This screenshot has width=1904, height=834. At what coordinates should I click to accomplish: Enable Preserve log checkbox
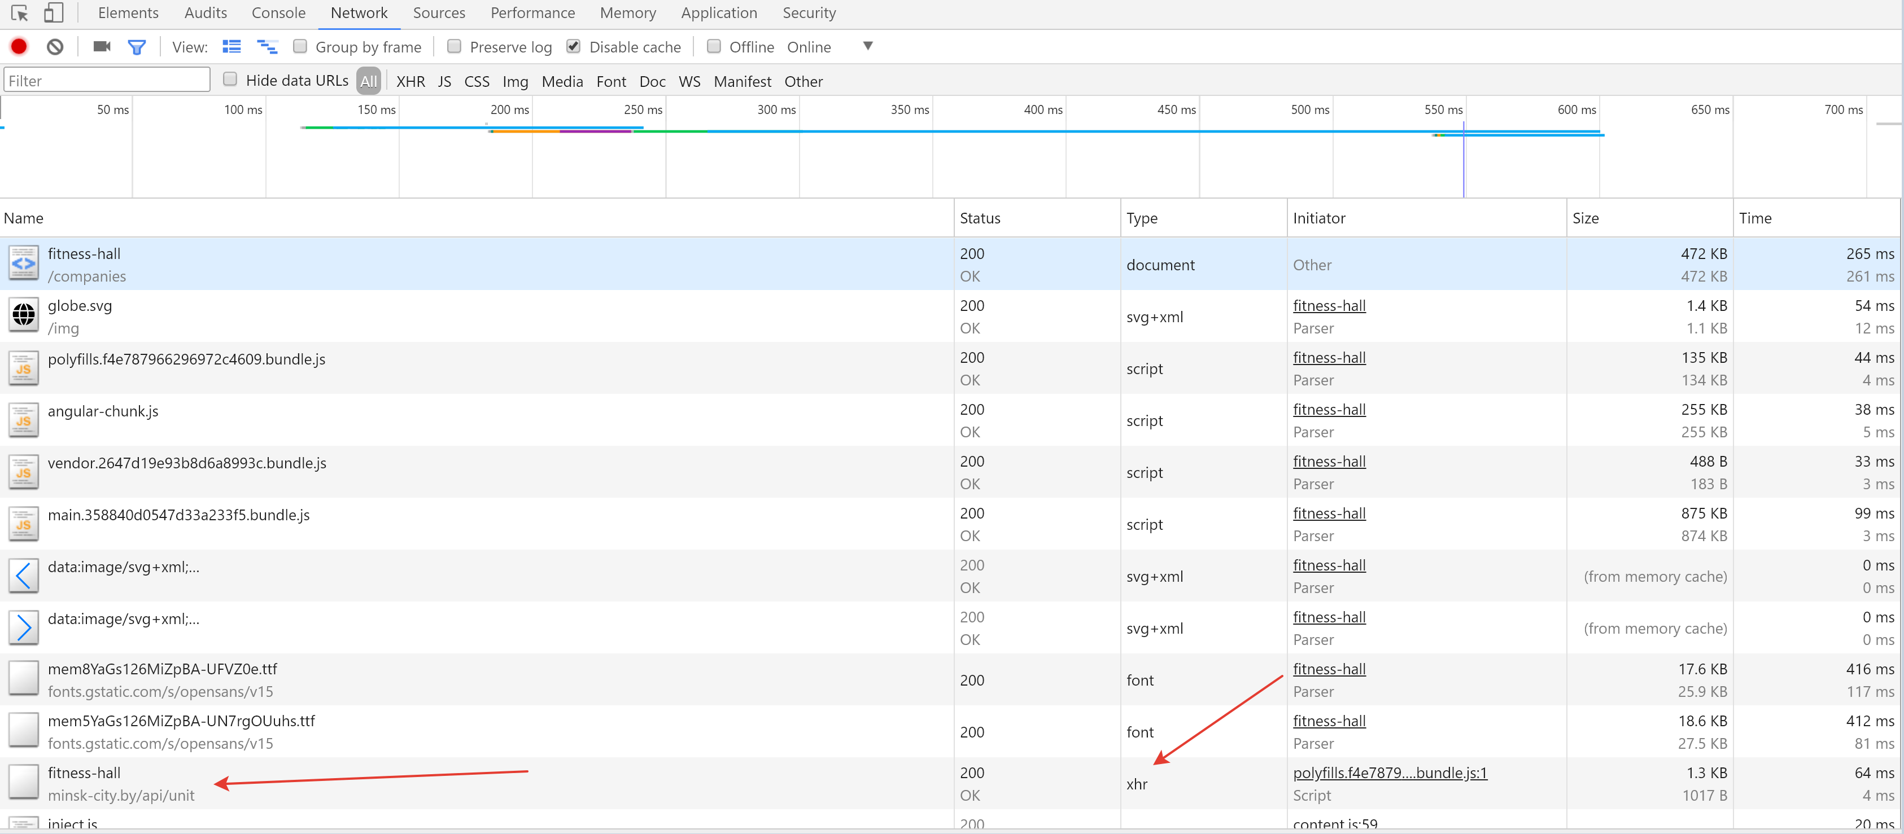tap(455, 46)
